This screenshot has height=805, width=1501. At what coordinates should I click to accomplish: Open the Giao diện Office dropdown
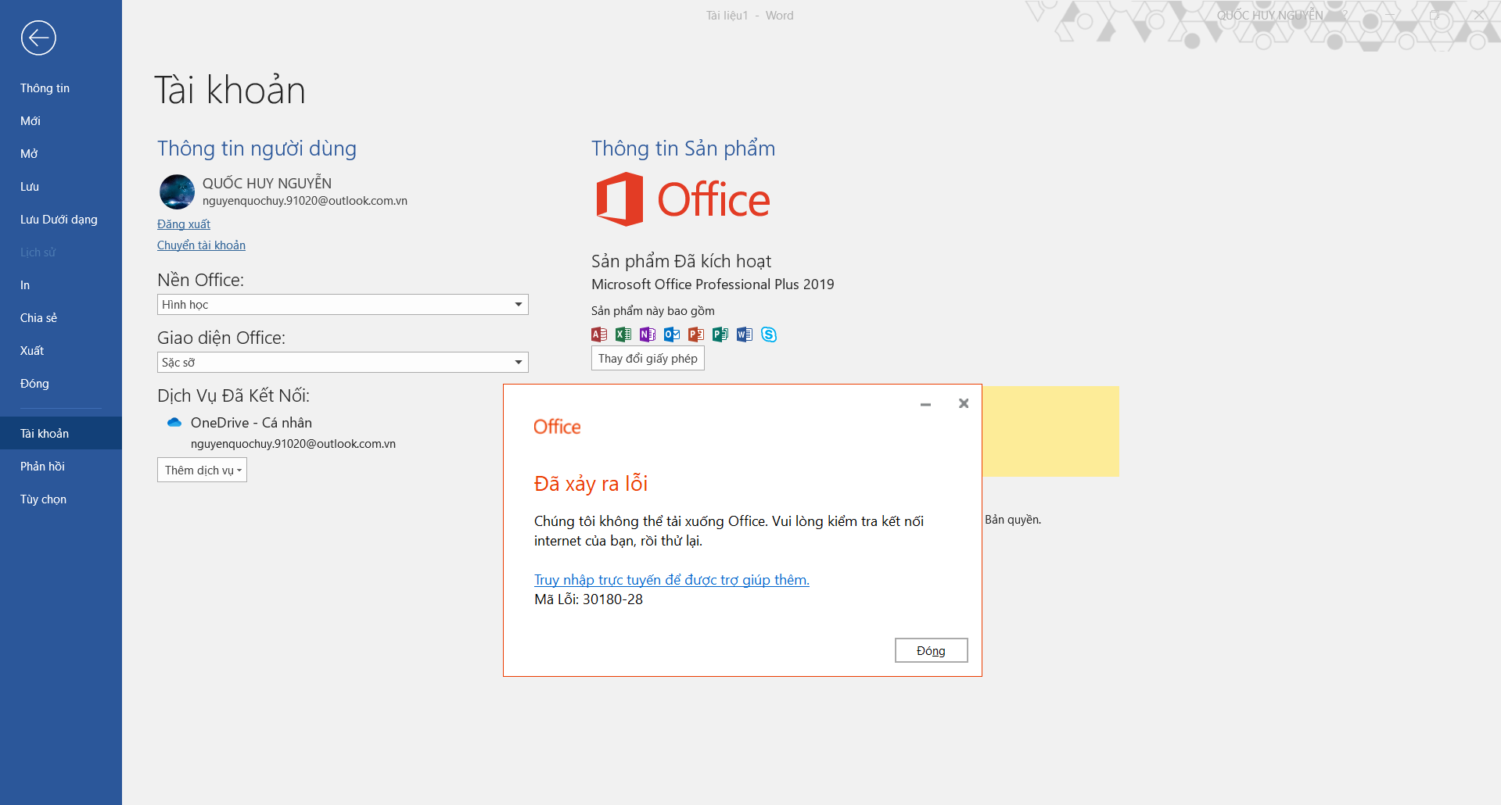(343, 362)
